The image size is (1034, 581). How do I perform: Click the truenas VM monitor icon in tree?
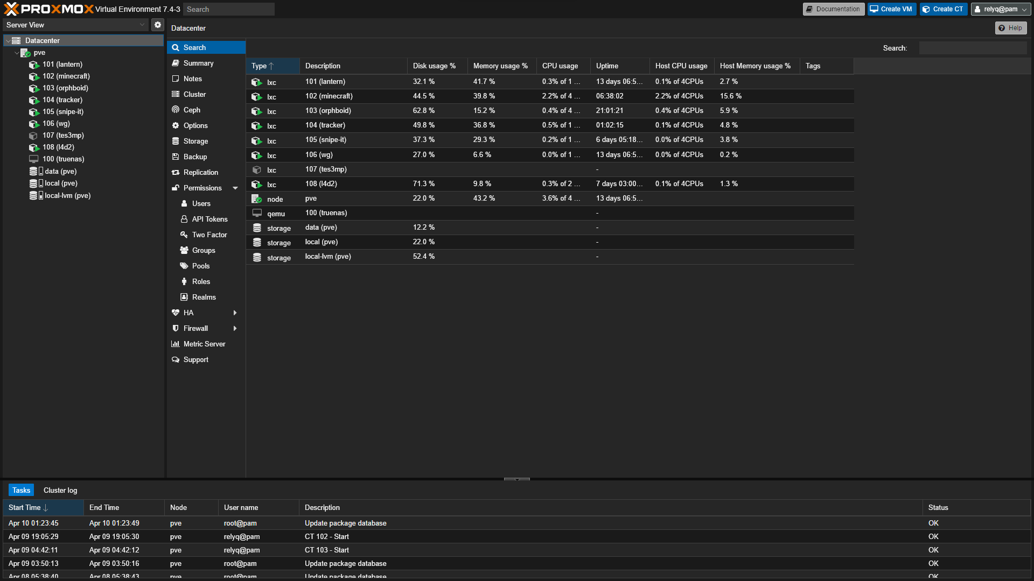click(33, 159)
